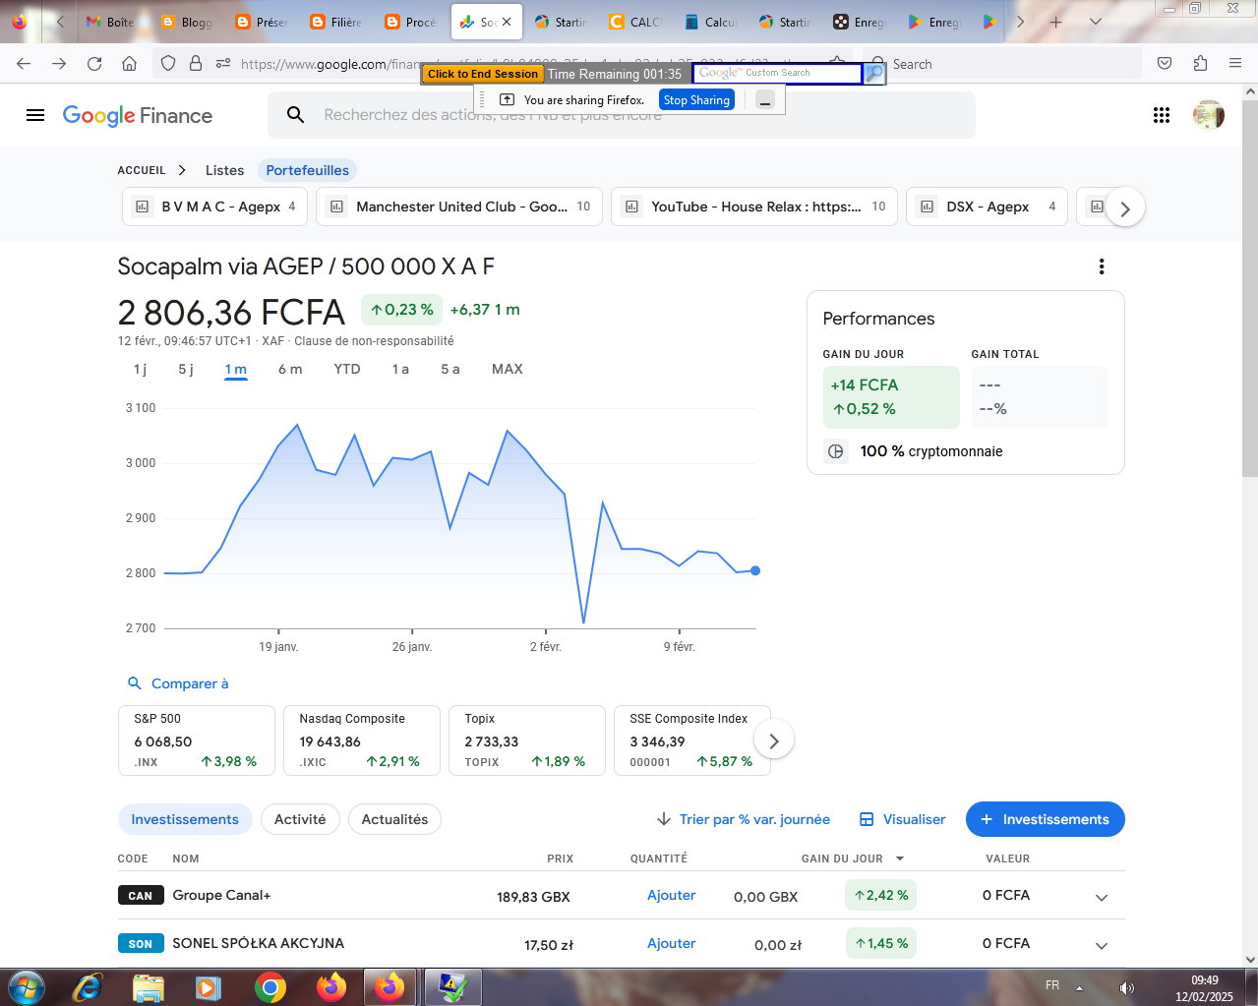This screenshot has width=1258, height=1006.
Task: Click the Visualiser button
Action: point(902,819)
